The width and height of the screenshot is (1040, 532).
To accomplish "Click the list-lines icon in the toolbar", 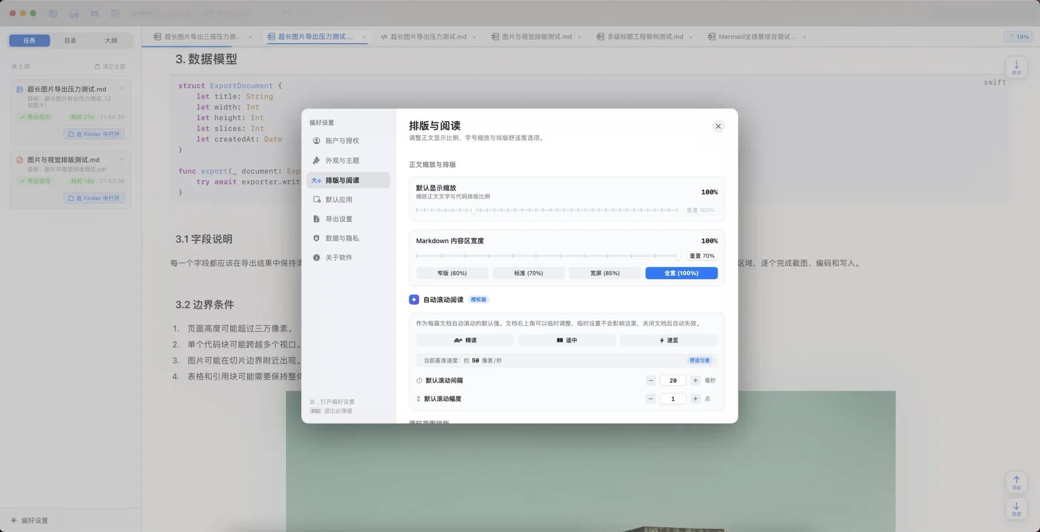I will [115, 14].
